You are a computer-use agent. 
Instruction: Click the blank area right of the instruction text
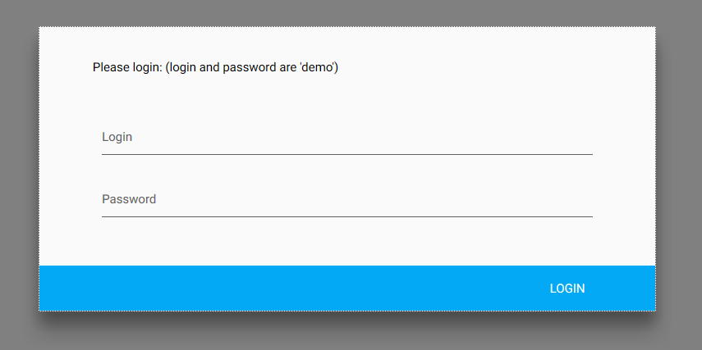493,67
